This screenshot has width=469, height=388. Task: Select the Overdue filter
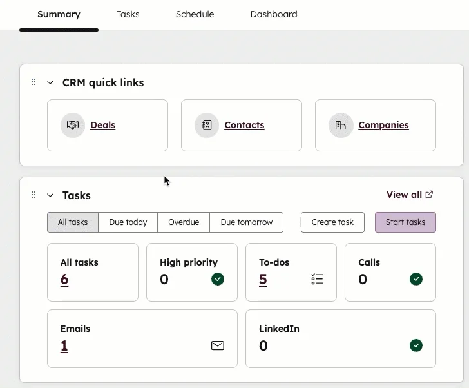184,222
